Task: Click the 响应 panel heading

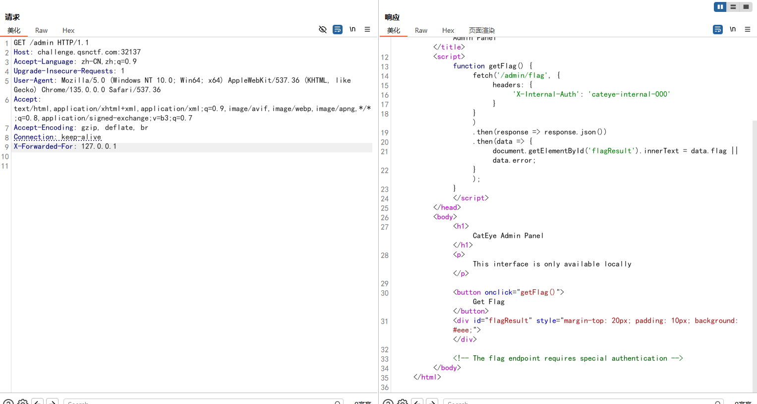Action: pos(392,17)
